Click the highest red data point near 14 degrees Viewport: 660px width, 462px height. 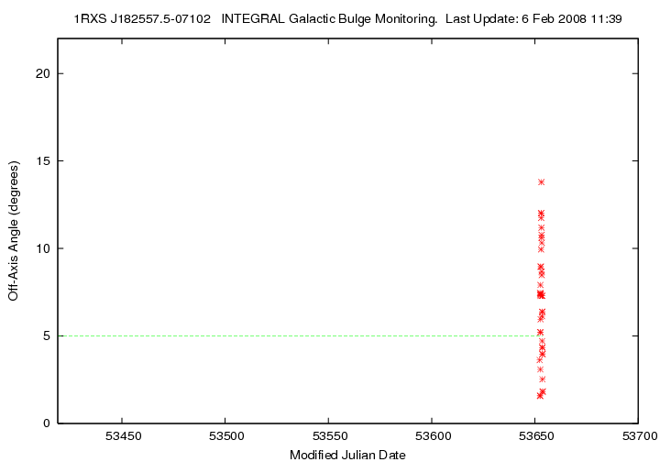pyautogui.click(x=542, y=181)
